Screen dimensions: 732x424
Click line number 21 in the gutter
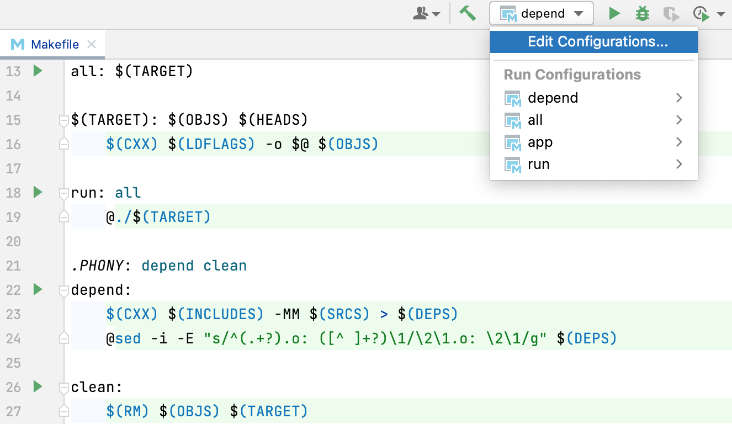tap(13, 266)
